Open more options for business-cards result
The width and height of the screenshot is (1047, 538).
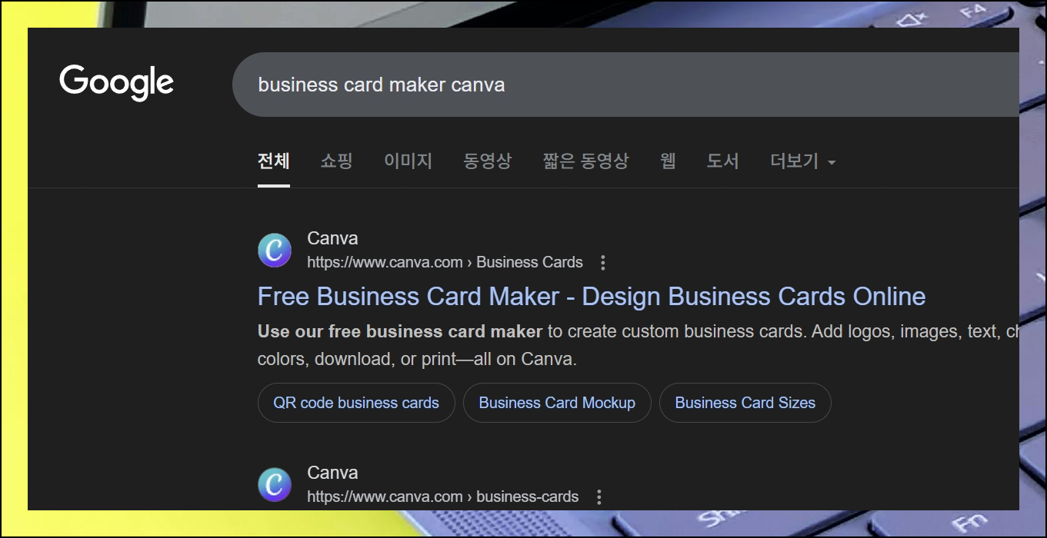point(599,497)
